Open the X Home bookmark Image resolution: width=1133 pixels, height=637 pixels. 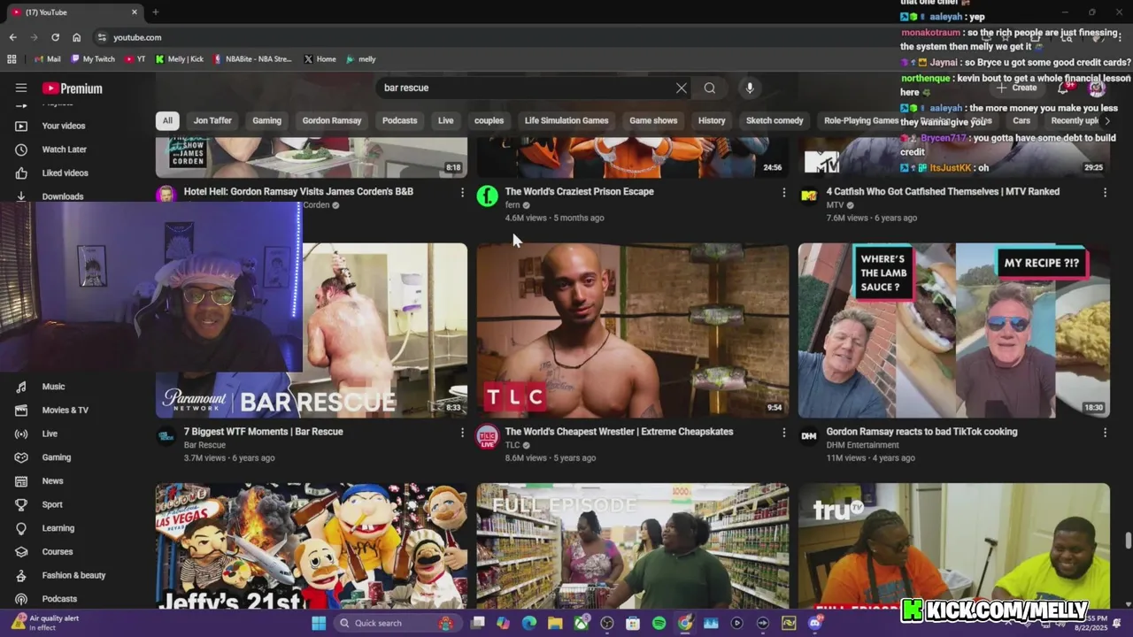(320, 59)
